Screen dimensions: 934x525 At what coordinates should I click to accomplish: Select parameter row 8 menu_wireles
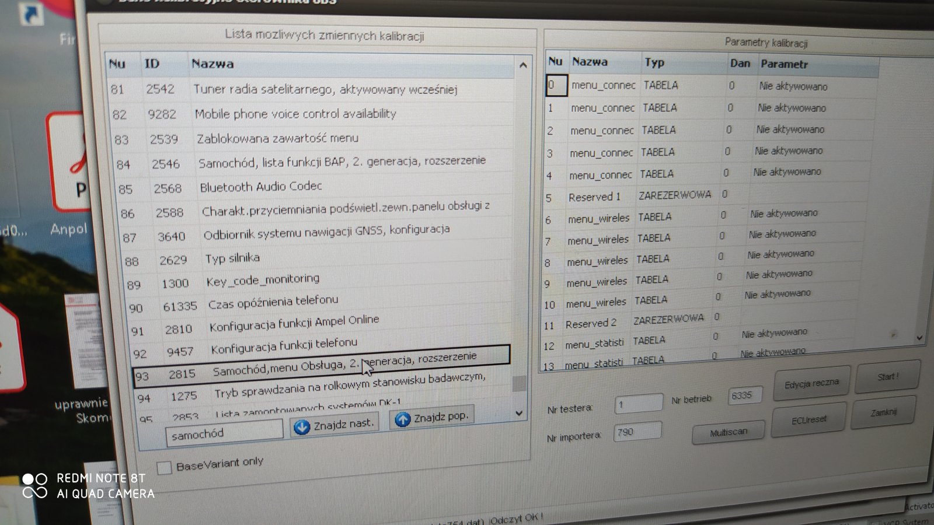click(703, 258)
